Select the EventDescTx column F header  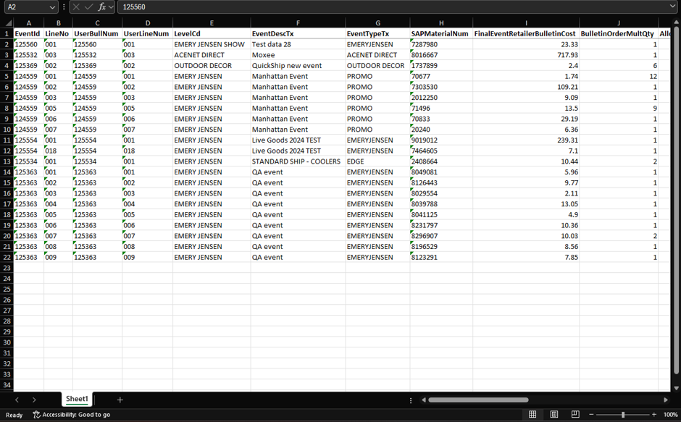[x=298, y=23]
